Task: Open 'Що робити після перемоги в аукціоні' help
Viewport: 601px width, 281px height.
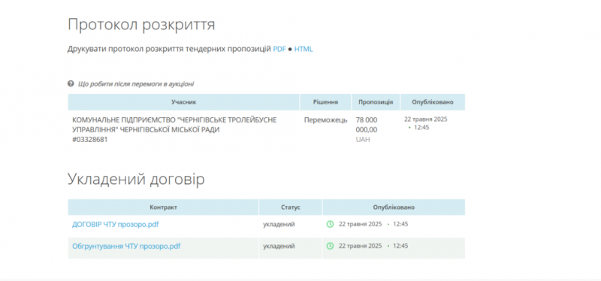Action: 136,84
